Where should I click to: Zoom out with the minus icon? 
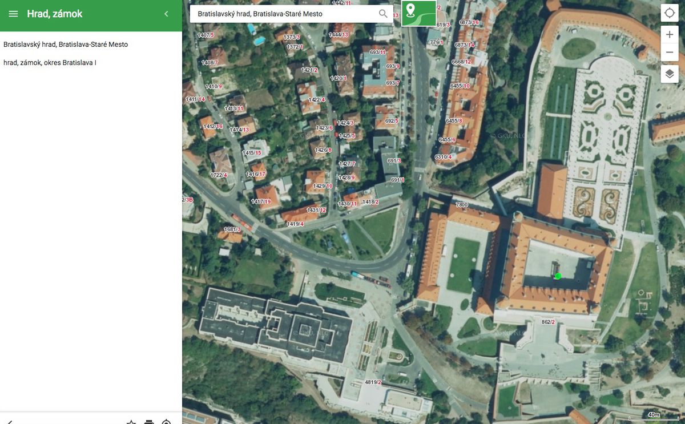click(669, 52)
